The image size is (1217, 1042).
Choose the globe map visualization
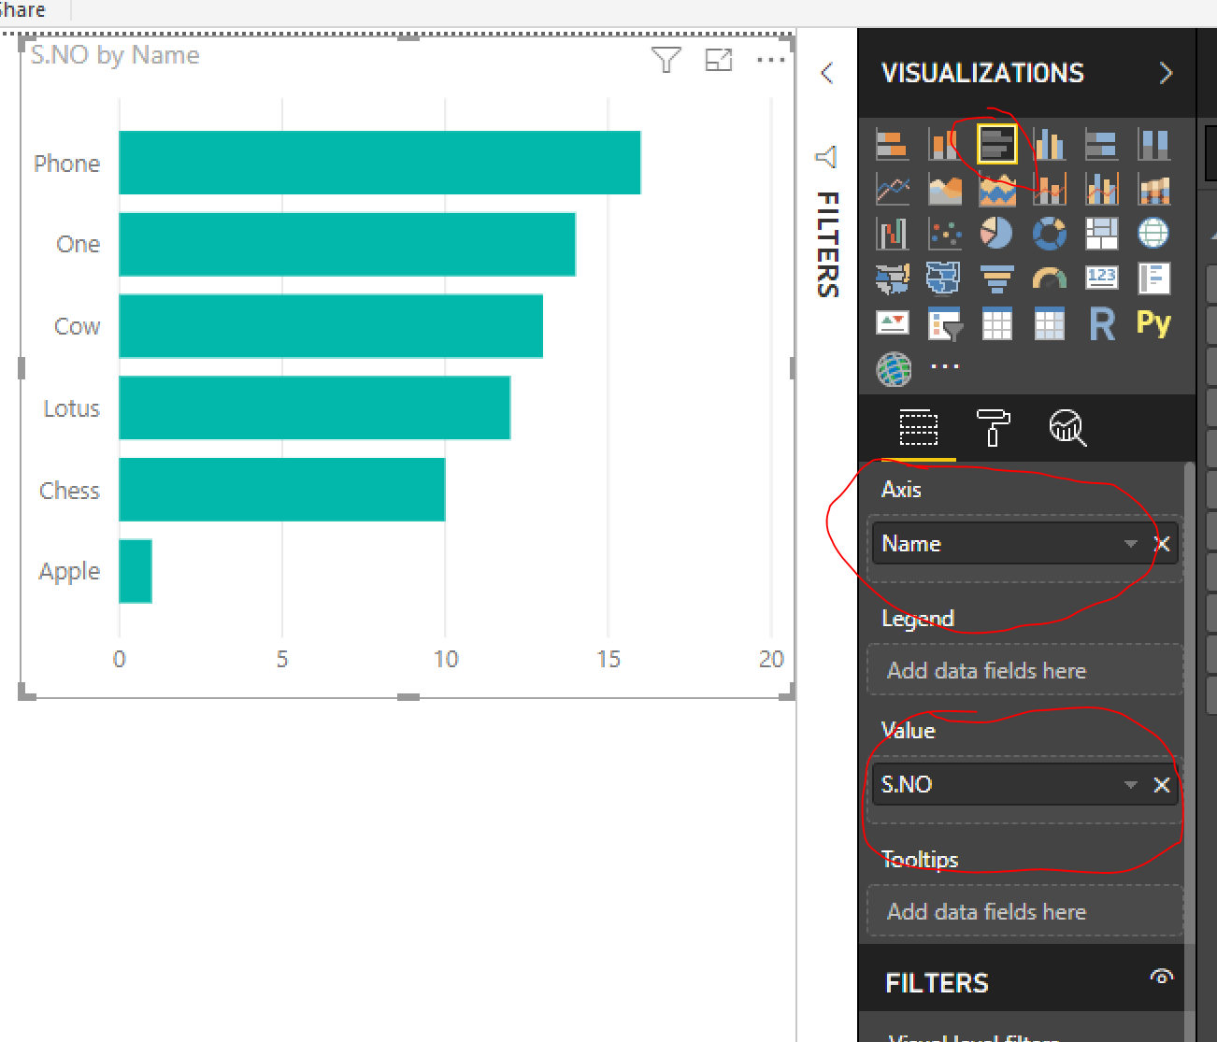tap(1153, 234)
